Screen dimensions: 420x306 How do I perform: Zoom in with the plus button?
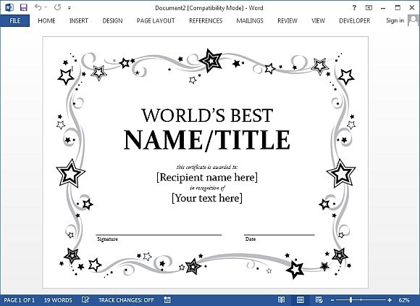click(390, 300)
